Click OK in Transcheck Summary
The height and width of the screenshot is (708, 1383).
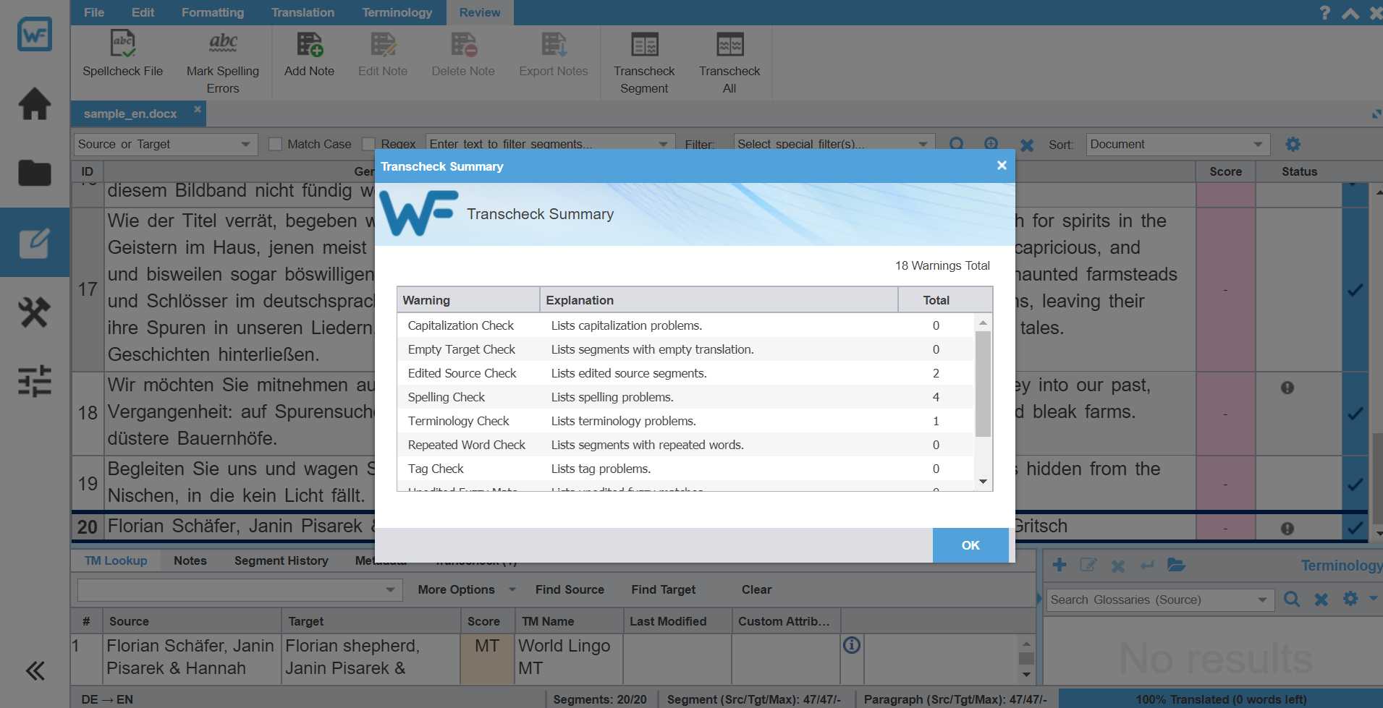(x=970, y=545)
